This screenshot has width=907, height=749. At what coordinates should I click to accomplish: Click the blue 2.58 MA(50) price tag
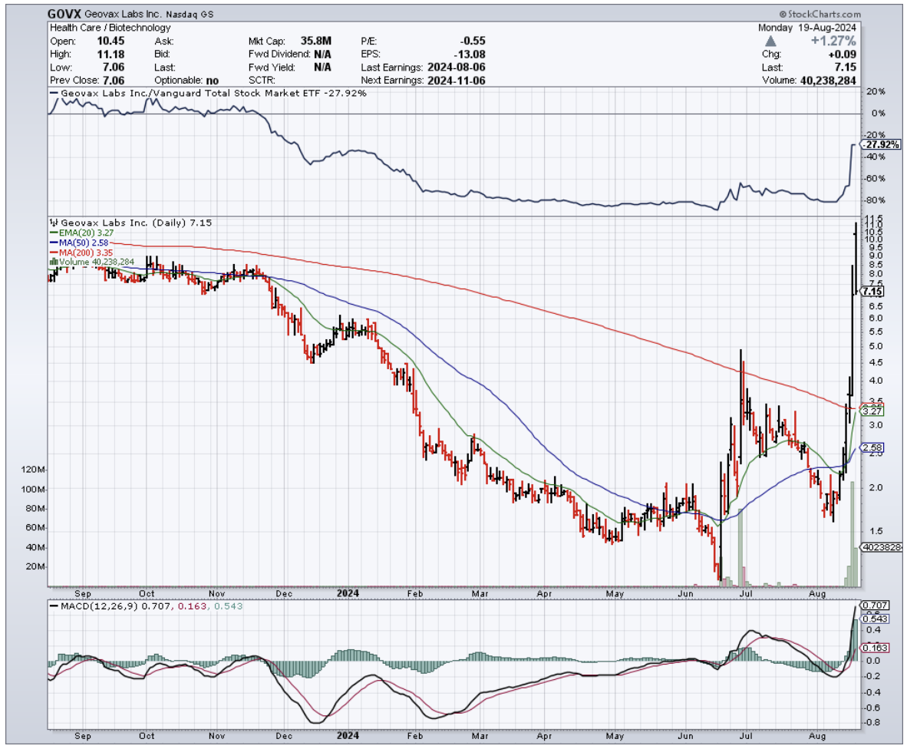(x=872, y=447)
